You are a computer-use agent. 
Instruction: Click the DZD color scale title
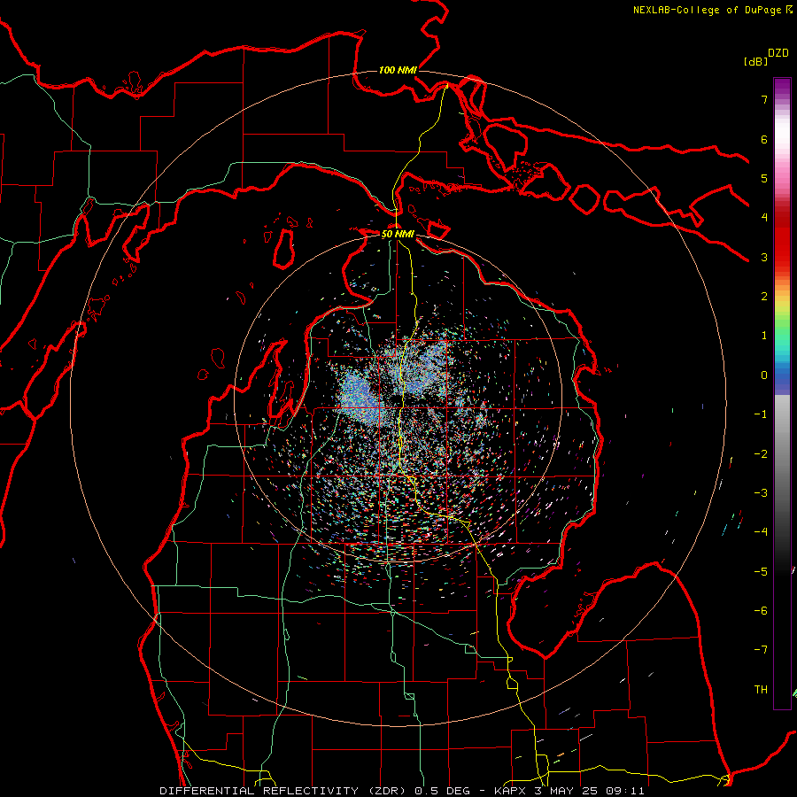[x=778, y=53]
